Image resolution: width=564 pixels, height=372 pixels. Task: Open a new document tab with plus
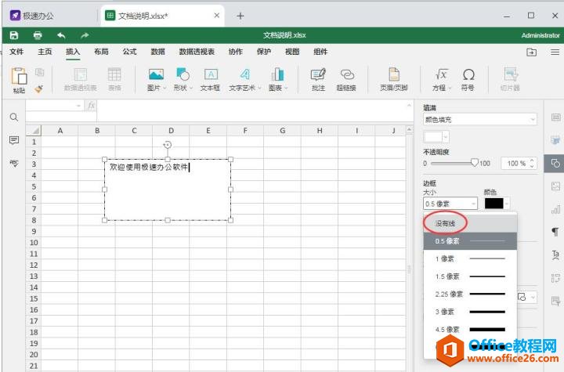[240, 16]
